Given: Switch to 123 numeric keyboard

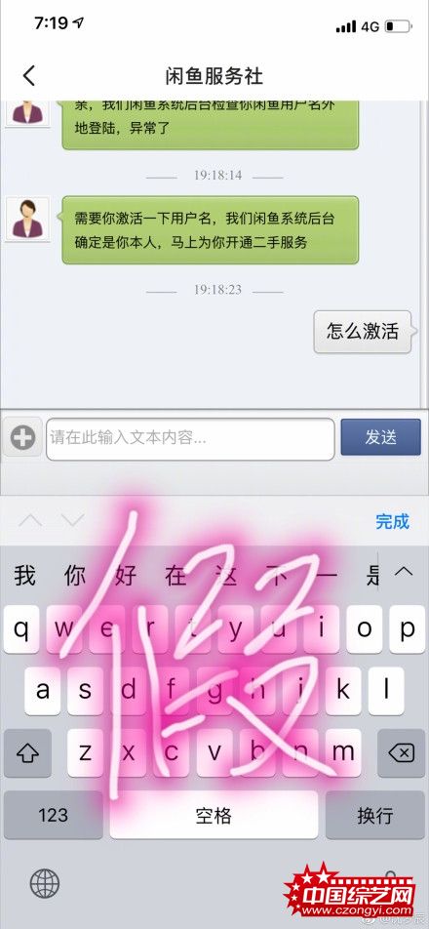Looking at the screenshot, I should coord(54,815).
